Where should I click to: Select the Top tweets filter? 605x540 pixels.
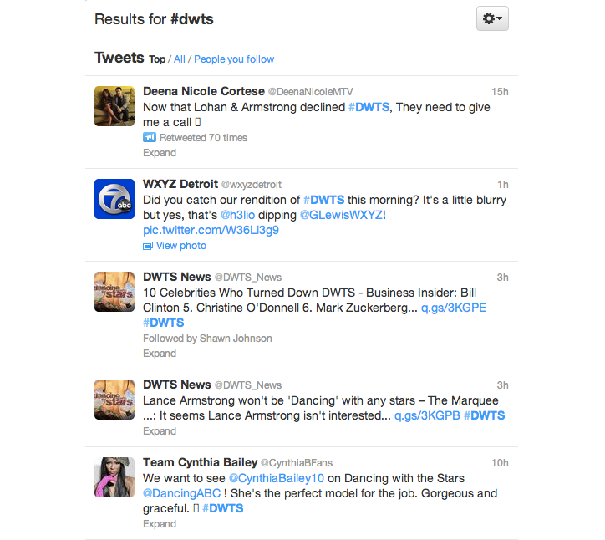(157, 59)
